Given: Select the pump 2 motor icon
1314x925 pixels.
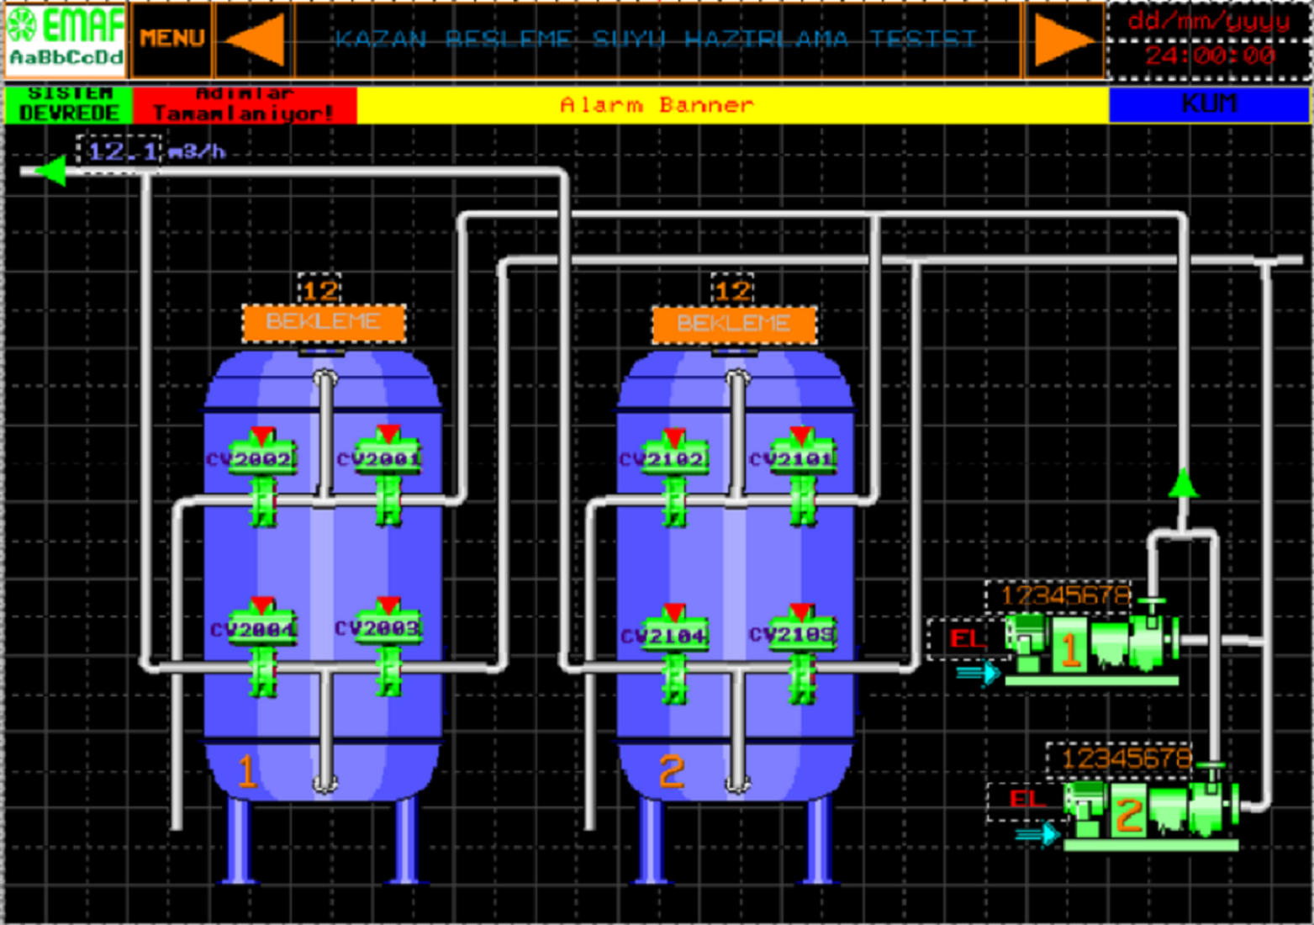Looking at the screenshot, I should (x=1150, y=811).
